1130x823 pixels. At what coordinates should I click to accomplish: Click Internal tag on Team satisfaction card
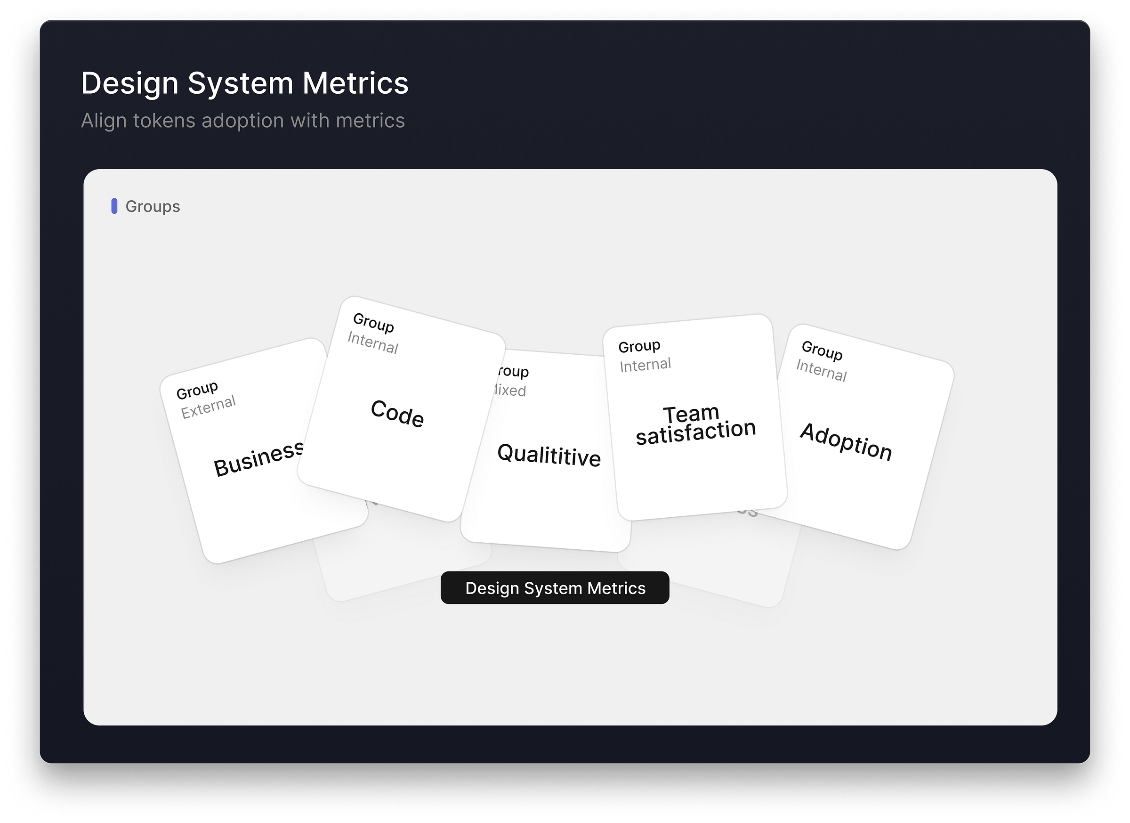tap(645, 365)
